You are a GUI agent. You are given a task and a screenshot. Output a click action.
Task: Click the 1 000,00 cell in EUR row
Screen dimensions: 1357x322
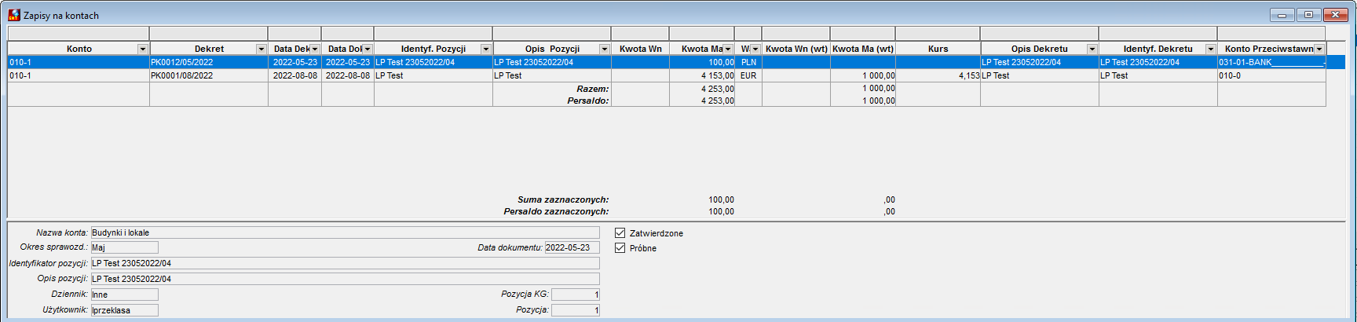(863, 75)
